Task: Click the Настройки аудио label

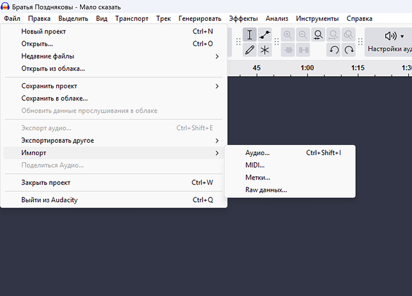Action: click(x=390, y=49)
